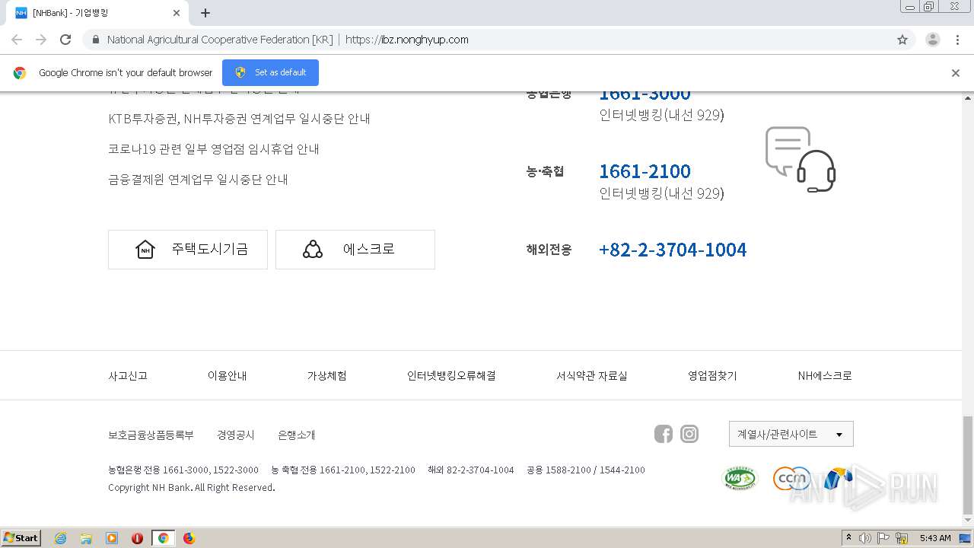This screenshot has height=548, width=974.
Task: View site security padlock info
Action: (95, 40)
